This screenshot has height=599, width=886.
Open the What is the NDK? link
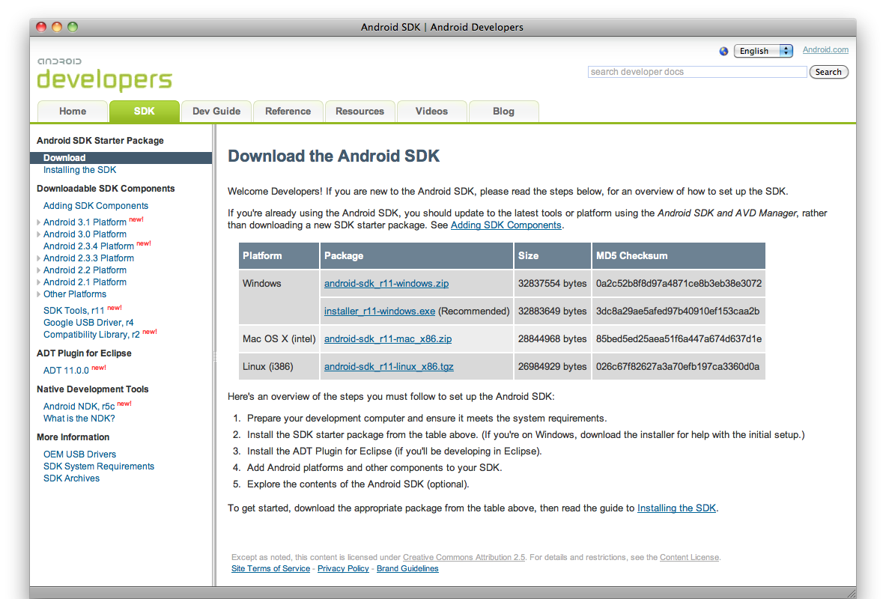[79, 419]
